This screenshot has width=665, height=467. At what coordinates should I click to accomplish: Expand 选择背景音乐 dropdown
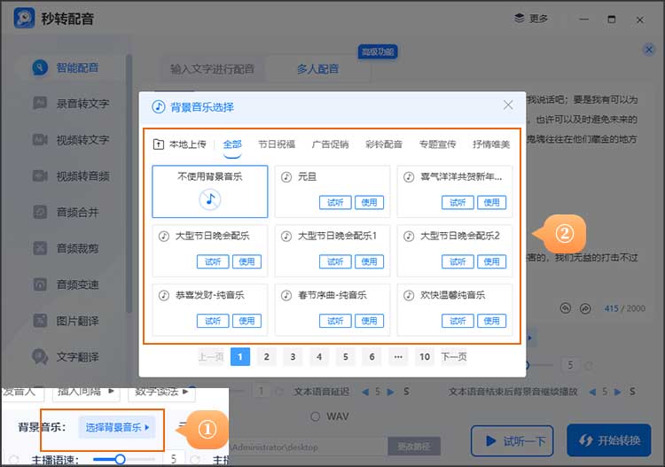pyautogui.click(x=117, y=427)
